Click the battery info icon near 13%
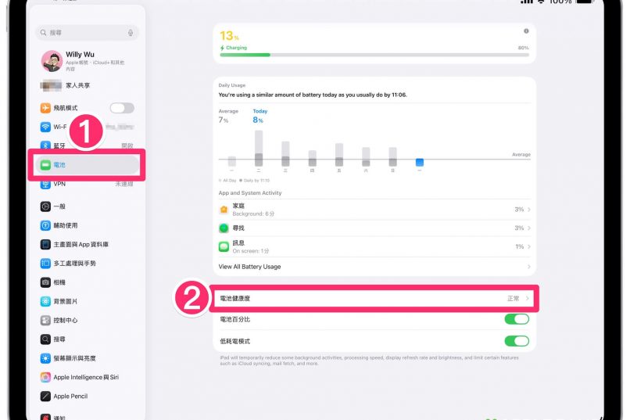Image resolution: width=630 pixels, height=420 pixels. point(526,31)
